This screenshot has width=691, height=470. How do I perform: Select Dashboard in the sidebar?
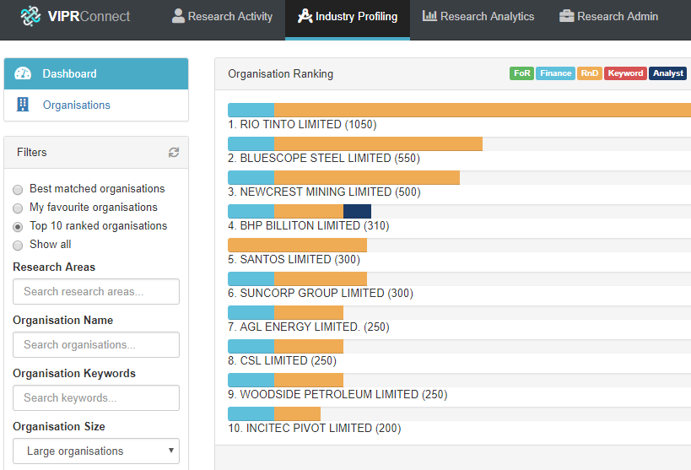click(x=96, y=73)
